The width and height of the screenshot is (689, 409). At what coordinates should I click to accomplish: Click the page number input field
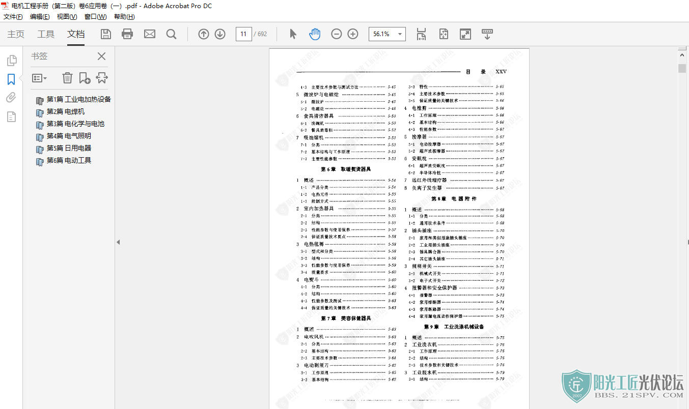click(243, 34)
